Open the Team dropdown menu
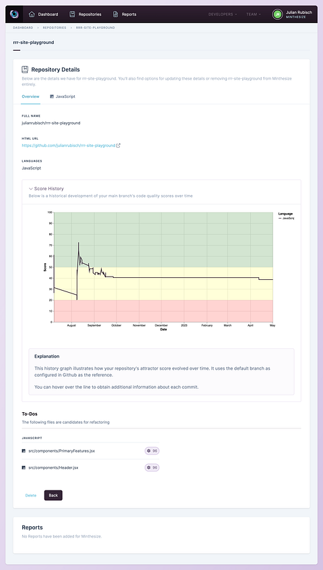This screenshot has width=323, height=570. click(x=254, y=14)
